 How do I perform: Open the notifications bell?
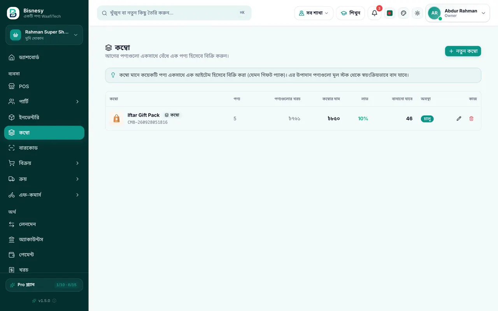click(374, 13)
